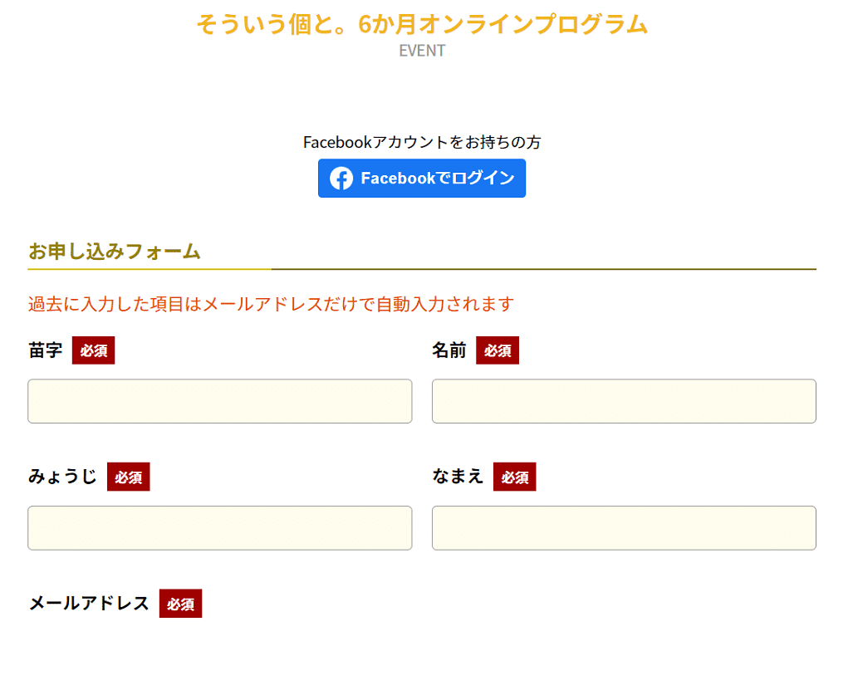The image size is (853, 700).
Task: Focus the なまえ input field
Action: pyautogui.click(x=624, y=528)
